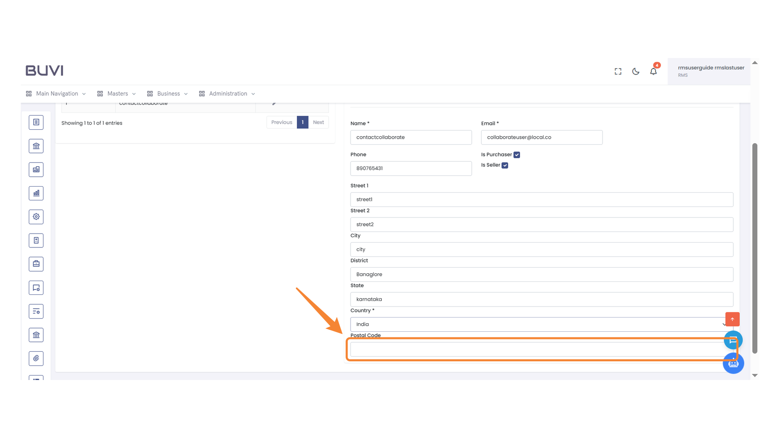Toggle the chat settings icon in sidebar
Screen dimensions: 780x438
(x=36, y=288)
